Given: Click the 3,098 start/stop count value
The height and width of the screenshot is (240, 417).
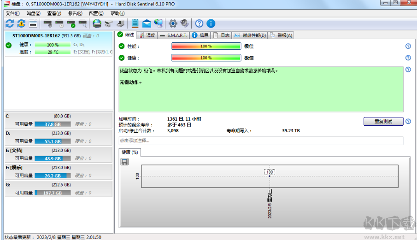Looking at the screenshot, I should click(173, 131).
